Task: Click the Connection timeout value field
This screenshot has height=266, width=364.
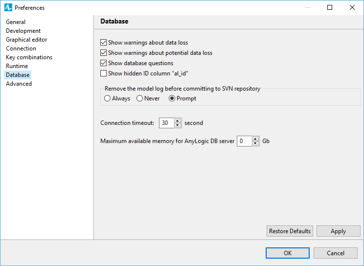Action: 167,123
